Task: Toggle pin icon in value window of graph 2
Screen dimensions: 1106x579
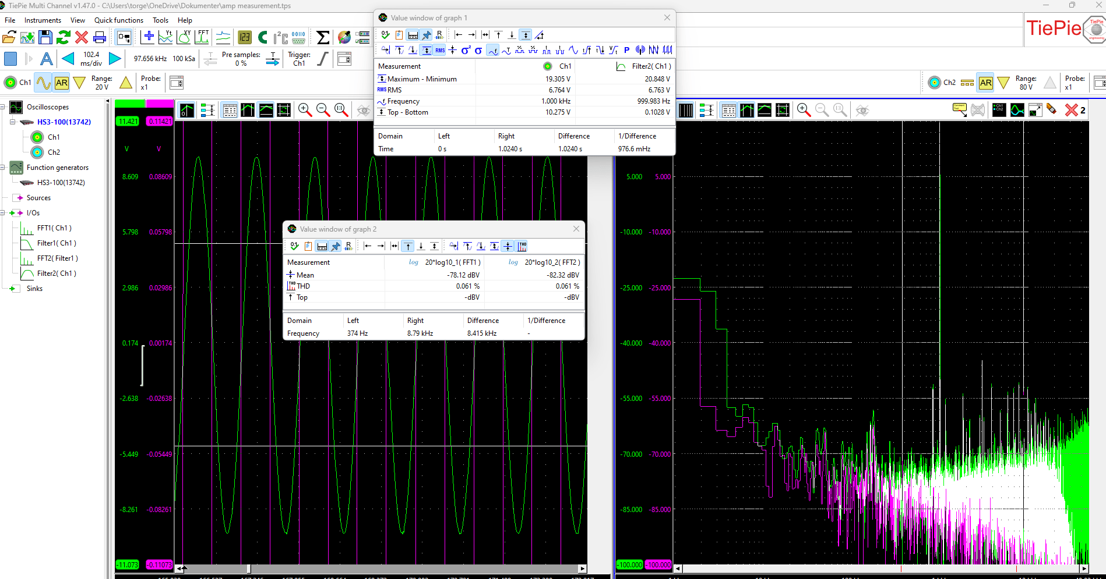Action: [336, 246]
